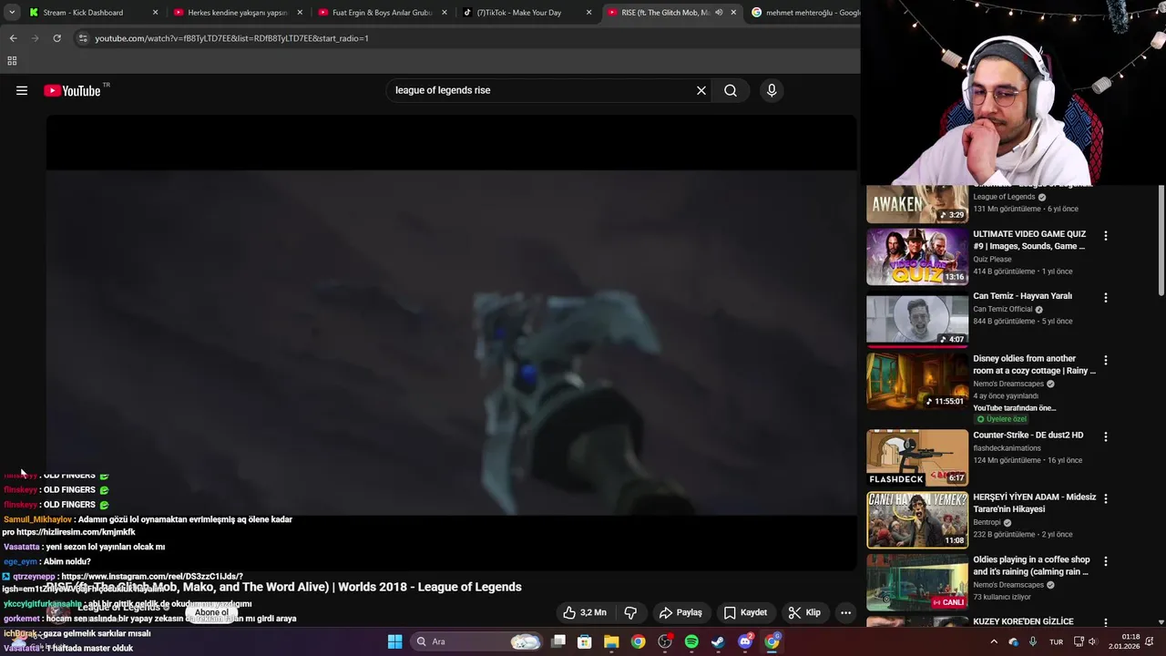Open volume control in system tray
This screenshot has width=1166, height=656.
coord(1092,641)
